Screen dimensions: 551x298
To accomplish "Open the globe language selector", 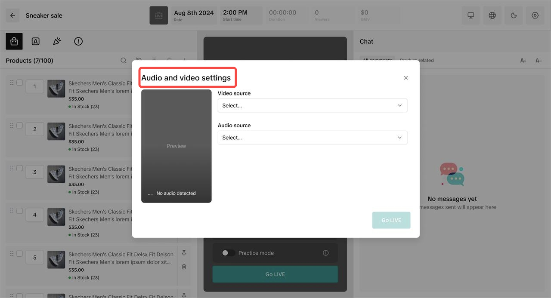I will click(x=492, y=15).
